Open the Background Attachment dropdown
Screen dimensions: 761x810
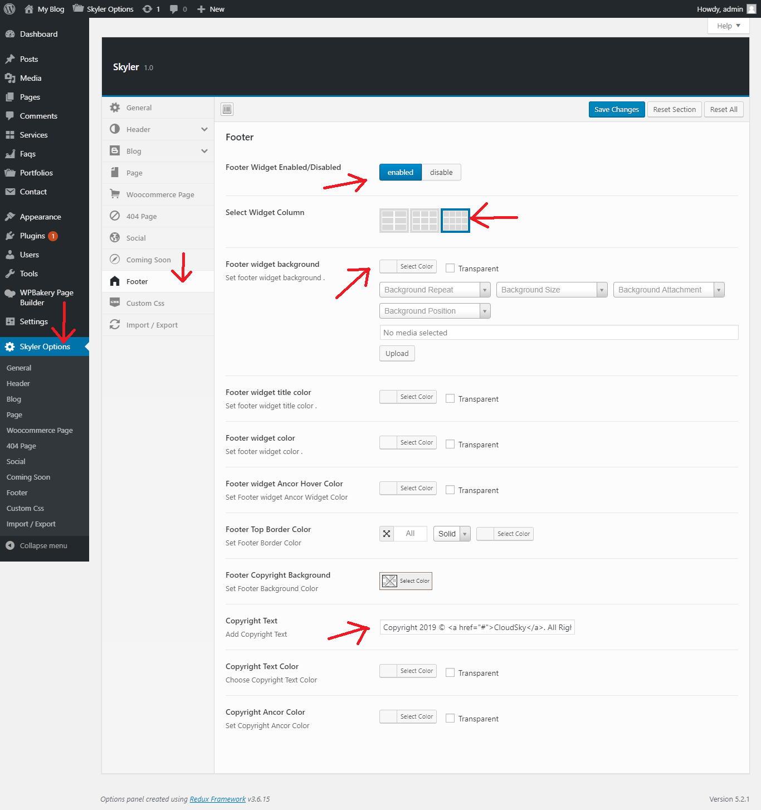[x=669, y=290]
